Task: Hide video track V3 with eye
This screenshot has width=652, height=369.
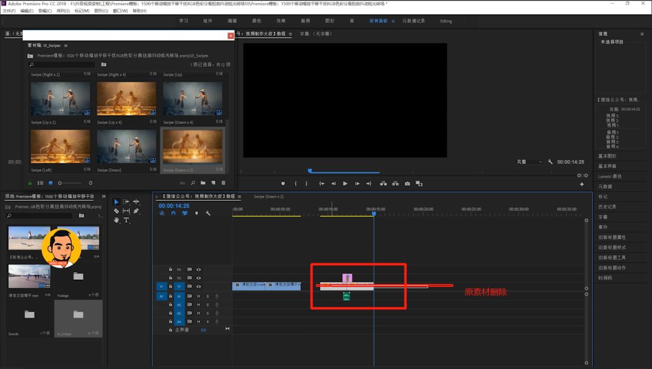Action: point(199,270)
